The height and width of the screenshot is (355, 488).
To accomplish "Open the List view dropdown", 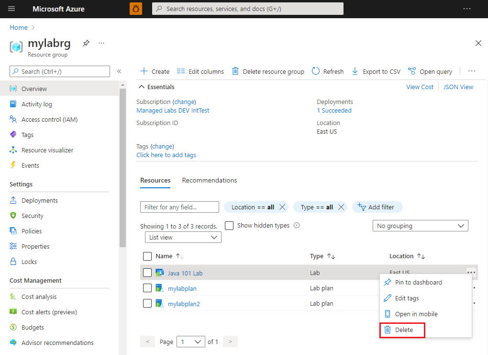I will point(183,237).
